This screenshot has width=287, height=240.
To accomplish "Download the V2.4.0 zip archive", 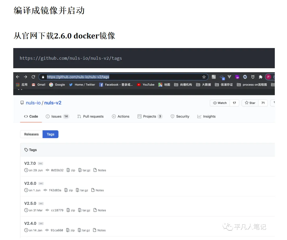I will [x=71, y=230].
